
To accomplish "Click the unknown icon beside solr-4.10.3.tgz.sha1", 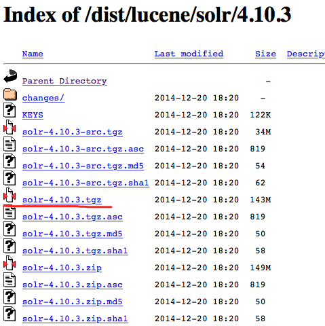I will tap(9, 246).
